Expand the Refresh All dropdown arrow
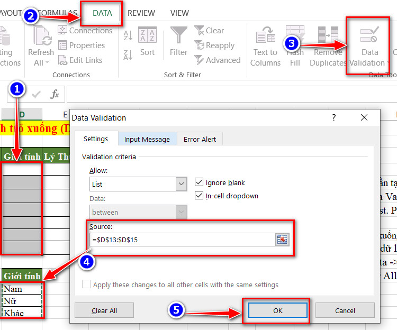 pos(47,62)
